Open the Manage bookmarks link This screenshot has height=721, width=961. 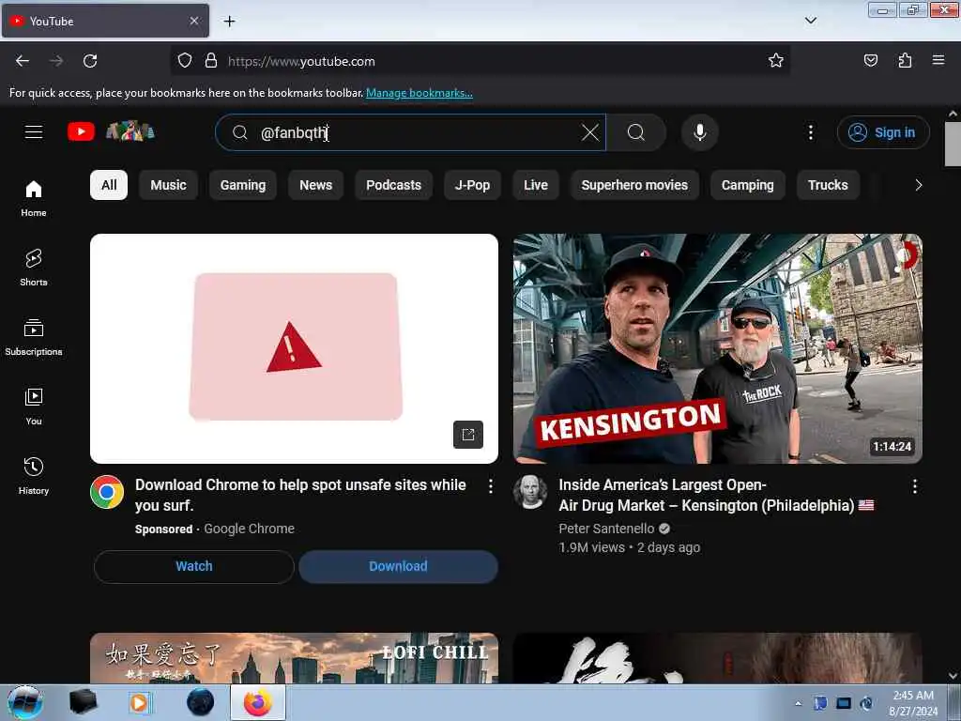point(419,93)
